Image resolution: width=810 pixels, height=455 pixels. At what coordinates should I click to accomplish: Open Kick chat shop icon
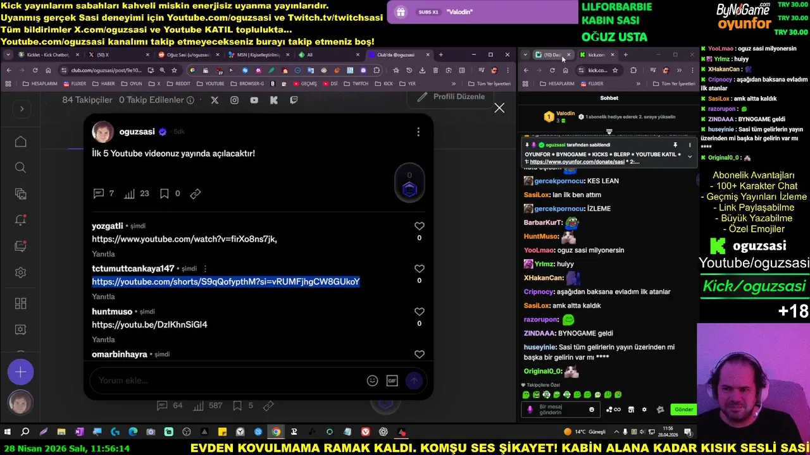(x=631, y=409)
